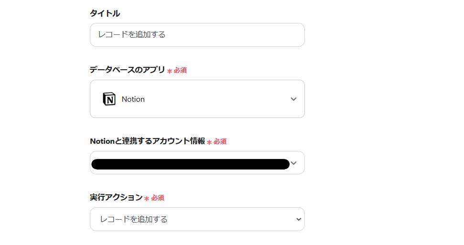Focus the タイトル text input field
Screen dimensions: 464x245
click(197, 35)
